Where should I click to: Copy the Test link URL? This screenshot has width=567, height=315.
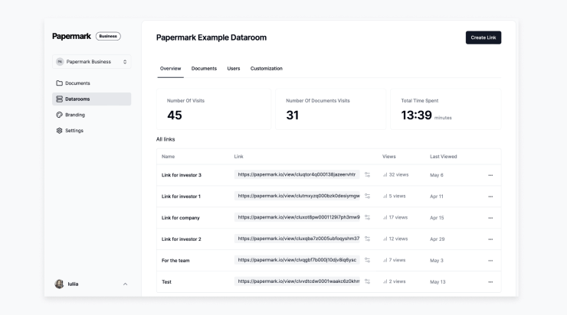(x=297, y=281)
